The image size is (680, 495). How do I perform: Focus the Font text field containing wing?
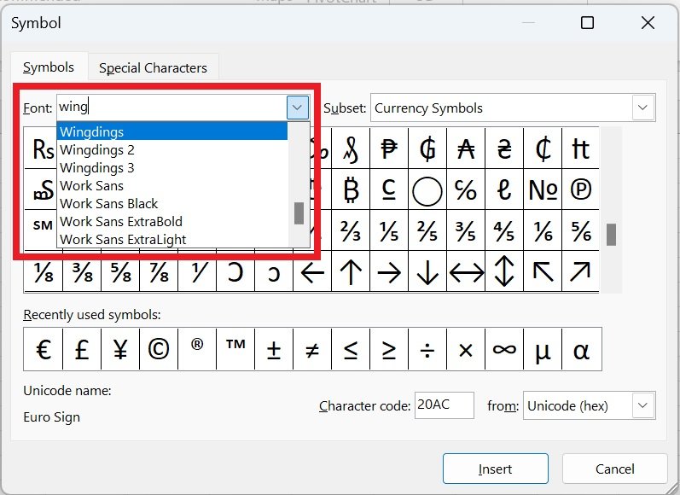[x=171, y=108]
